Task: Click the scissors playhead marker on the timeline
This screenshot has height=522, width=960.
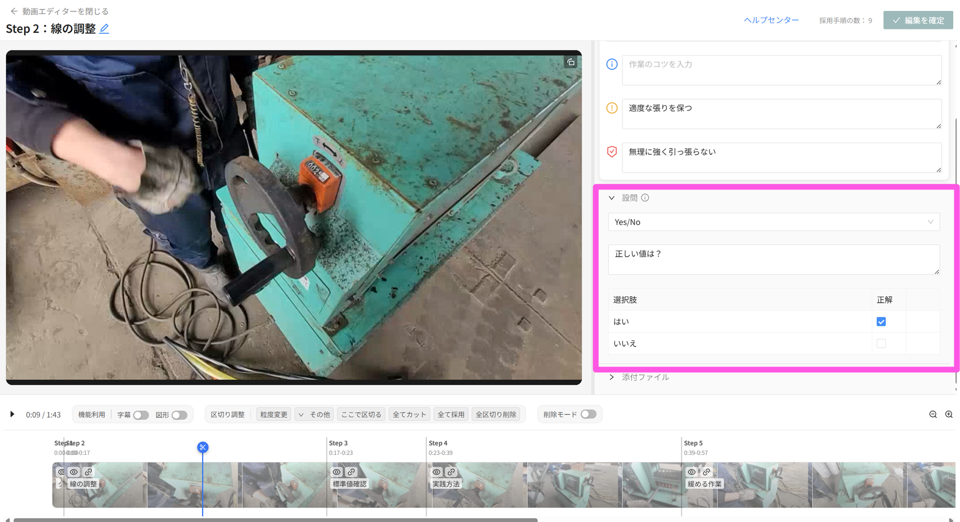Action: pos(202,447)
